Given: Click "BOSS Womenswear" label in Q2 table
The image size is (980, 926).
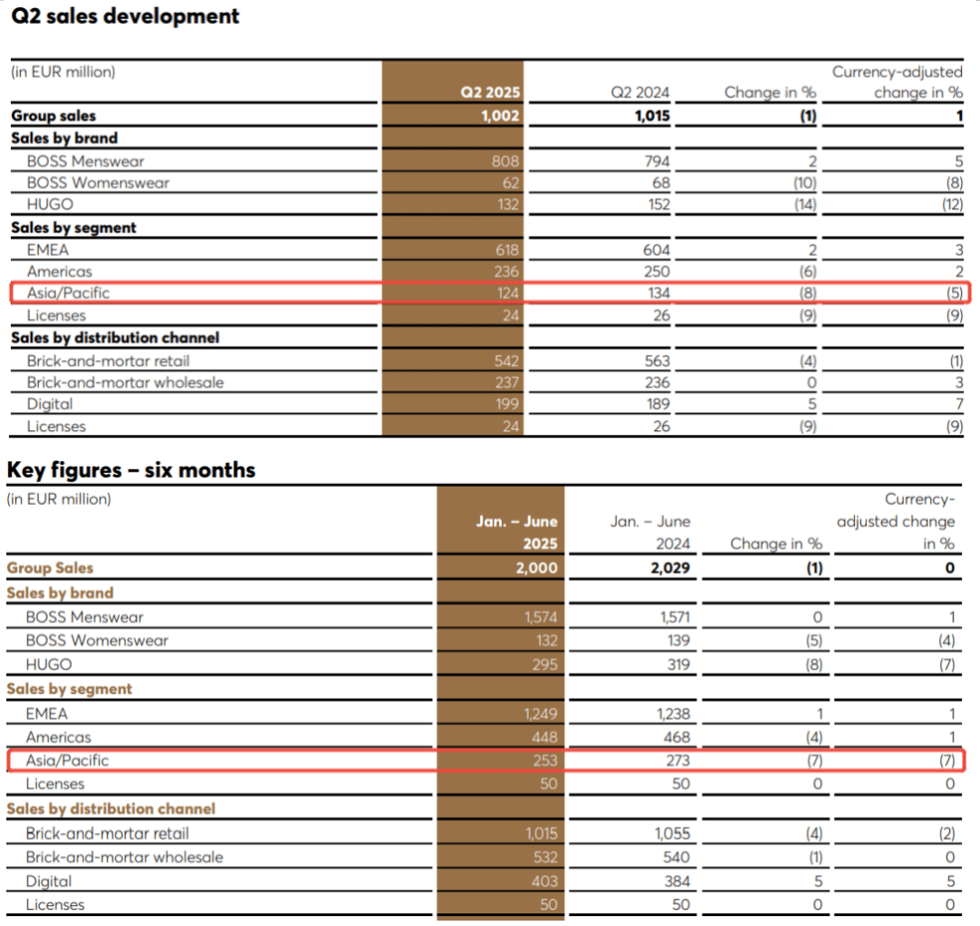Looking at the screenshot, I should point(98,182).
